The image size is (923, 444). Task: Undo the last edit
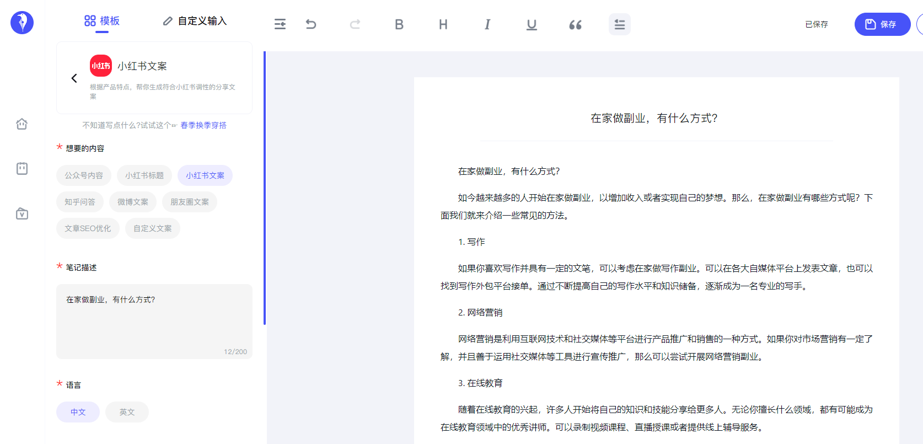click(311, 24)
